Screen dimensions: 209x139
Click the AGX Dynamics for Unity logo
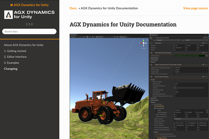click(x=29, y=15)
